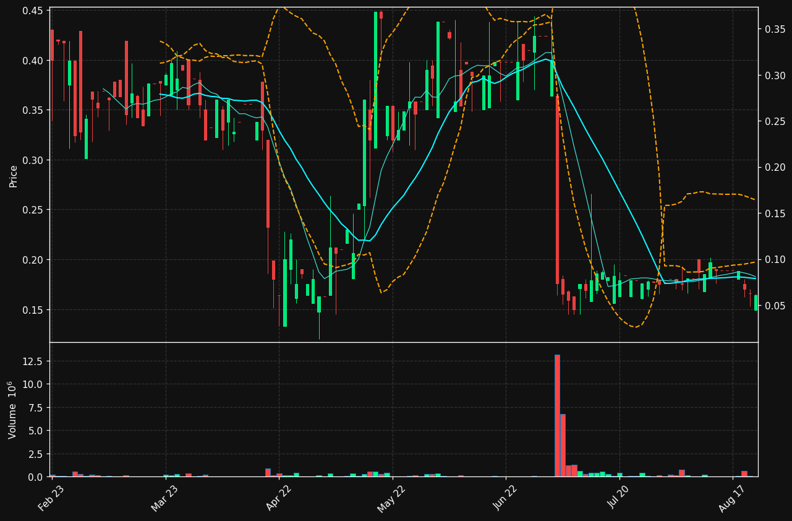Click the 5.0 volume tick label

[x=36, y=431]
